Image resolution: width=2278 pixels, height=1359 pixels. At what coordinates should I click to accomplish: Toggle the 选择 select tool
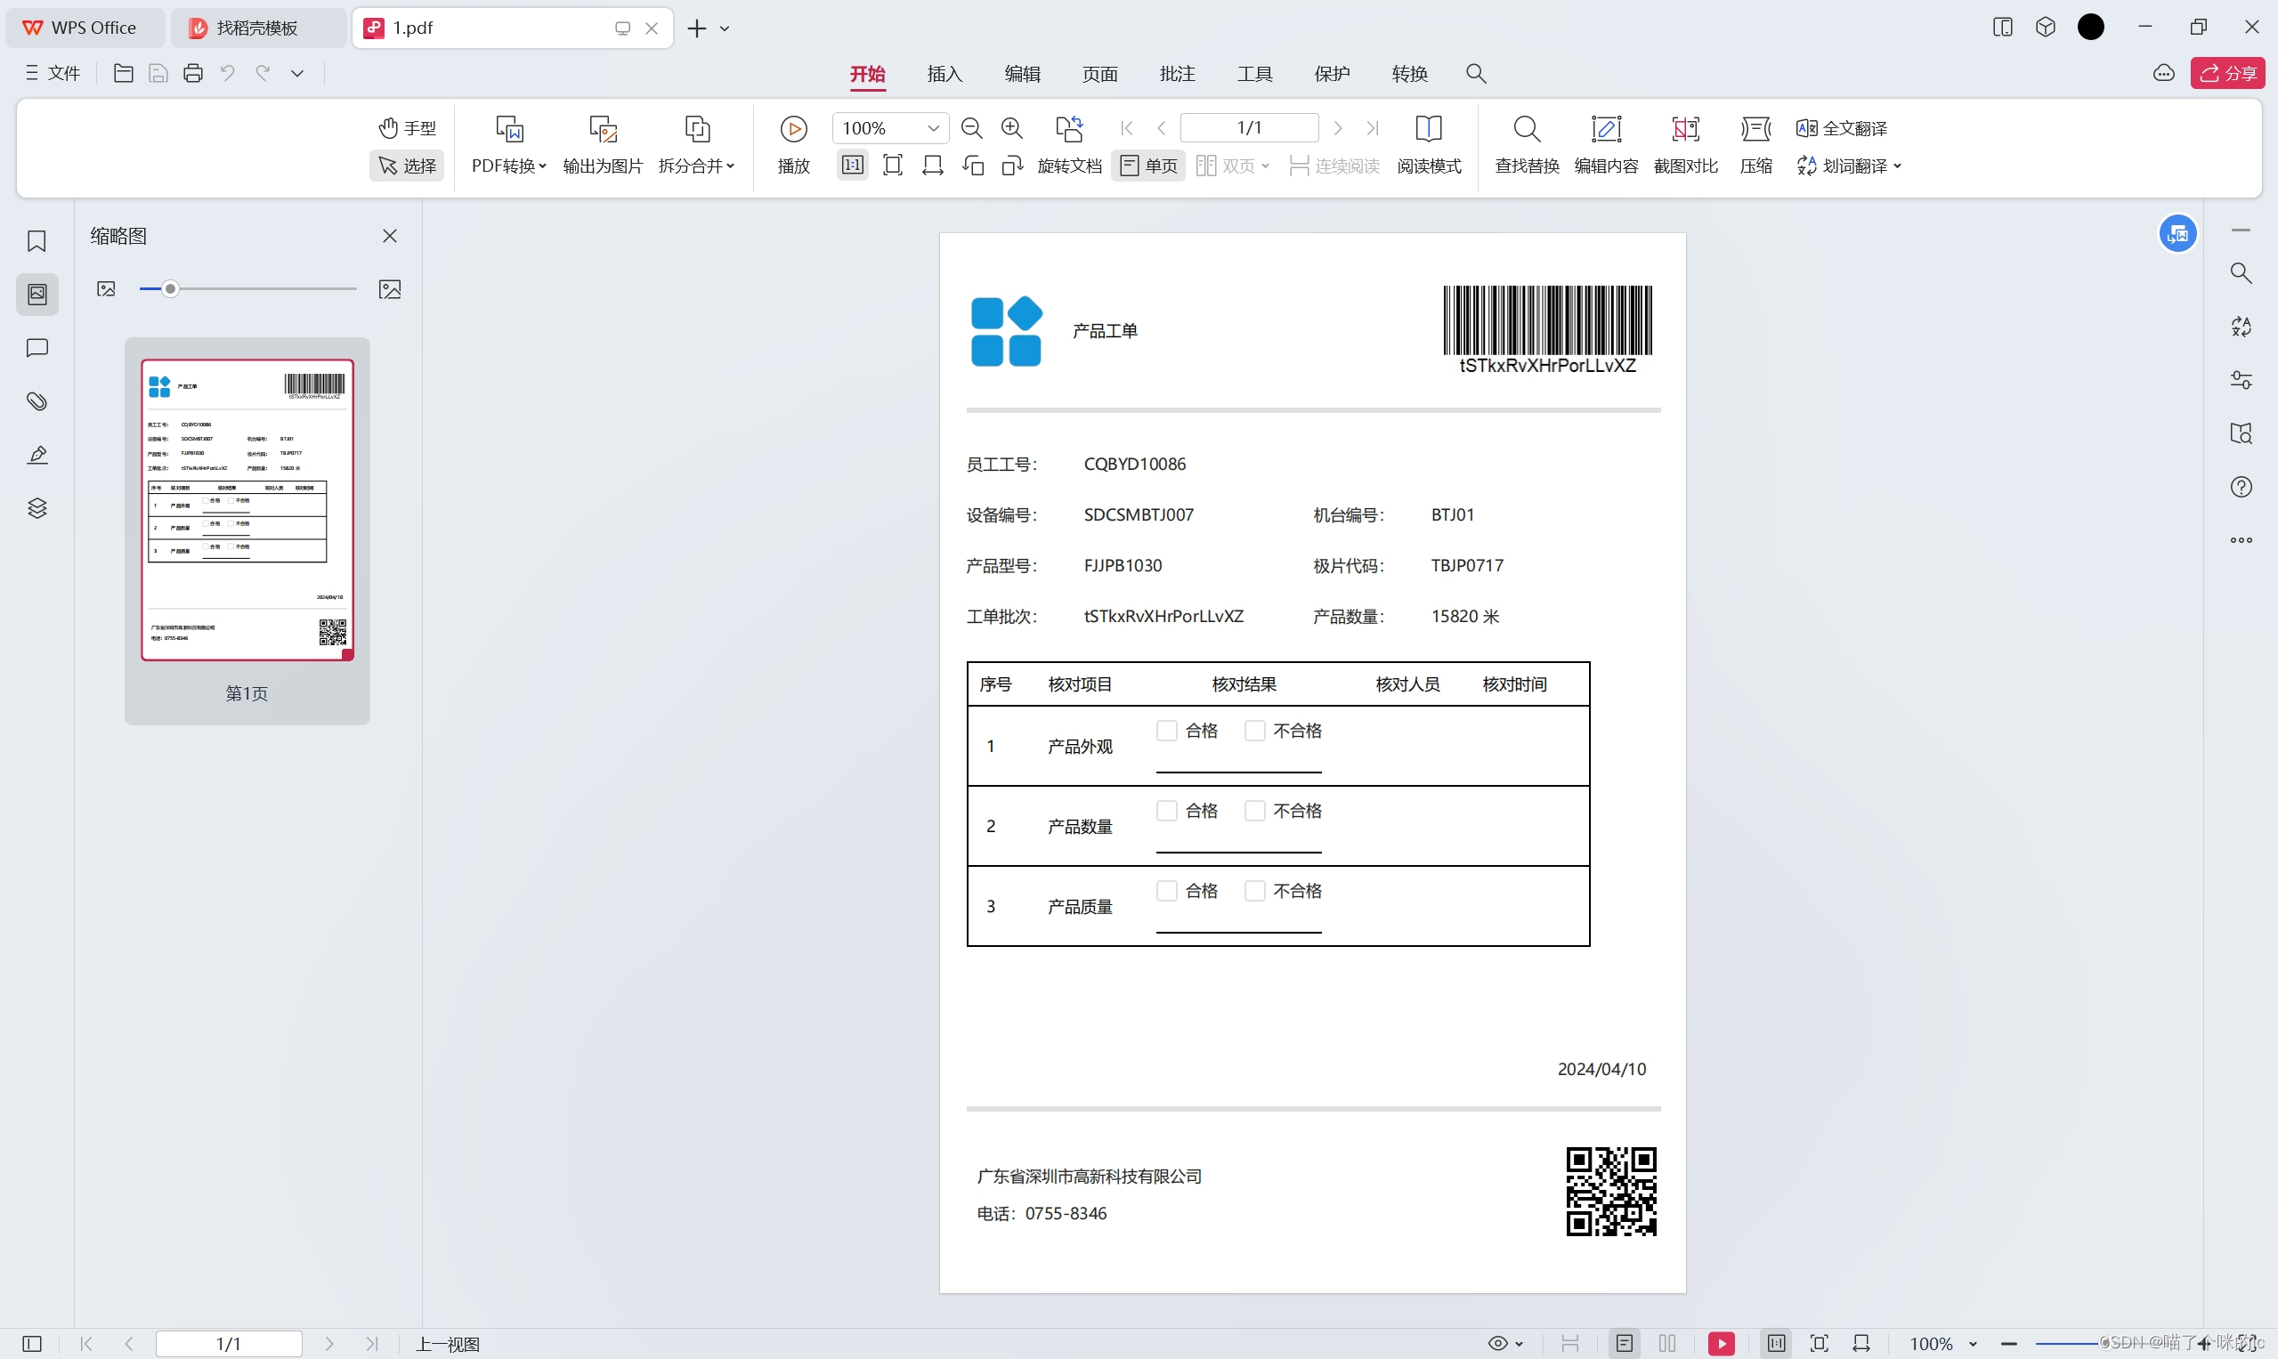point(408,166)
